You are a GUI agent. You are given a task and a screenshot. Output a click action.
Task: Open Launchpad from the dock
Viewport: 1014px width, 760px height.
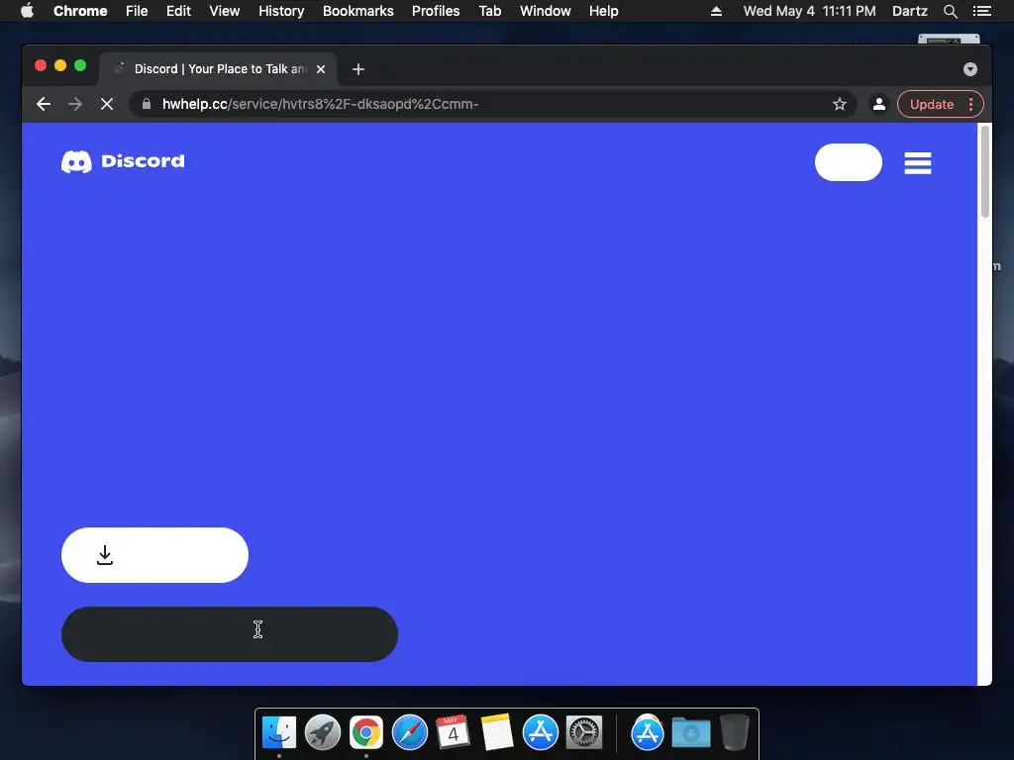pos(323,733)
